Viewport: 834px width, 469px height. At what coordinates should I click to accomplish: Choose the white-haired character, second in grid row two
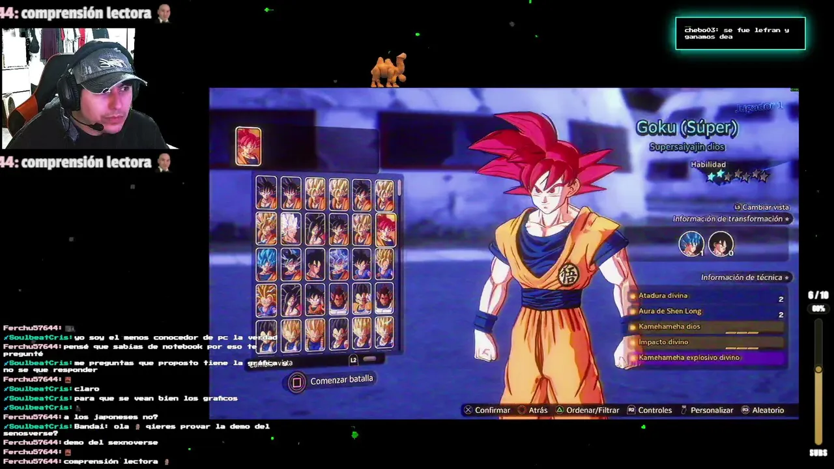(x=291, y=229)
